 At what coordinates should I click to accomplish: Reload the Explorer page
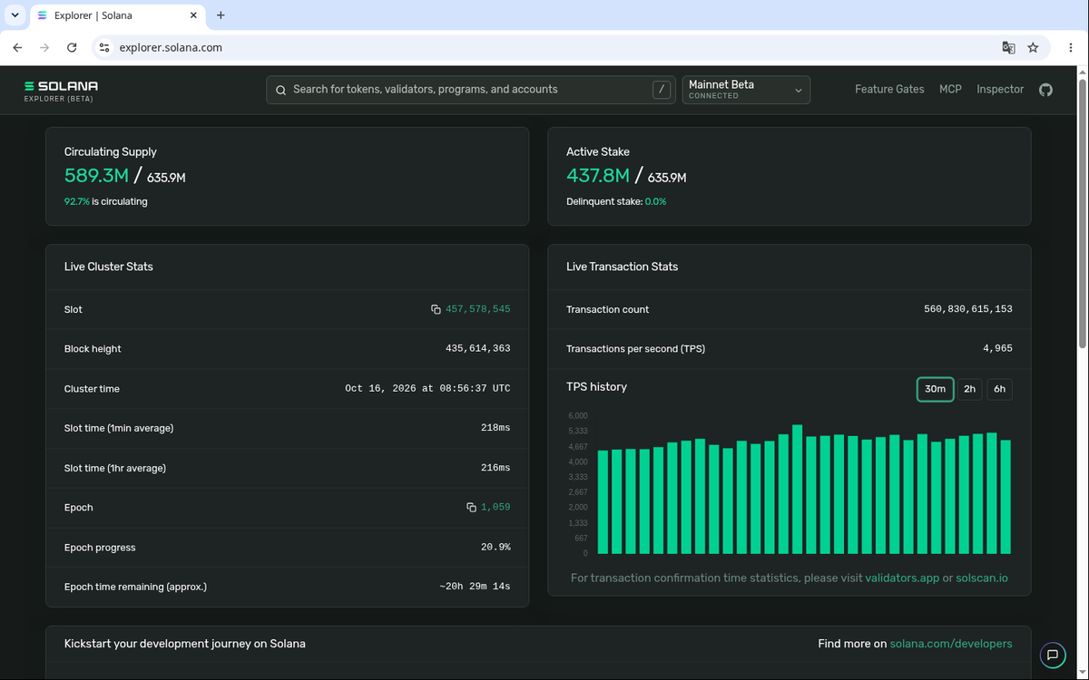click(x=72, y=48)
